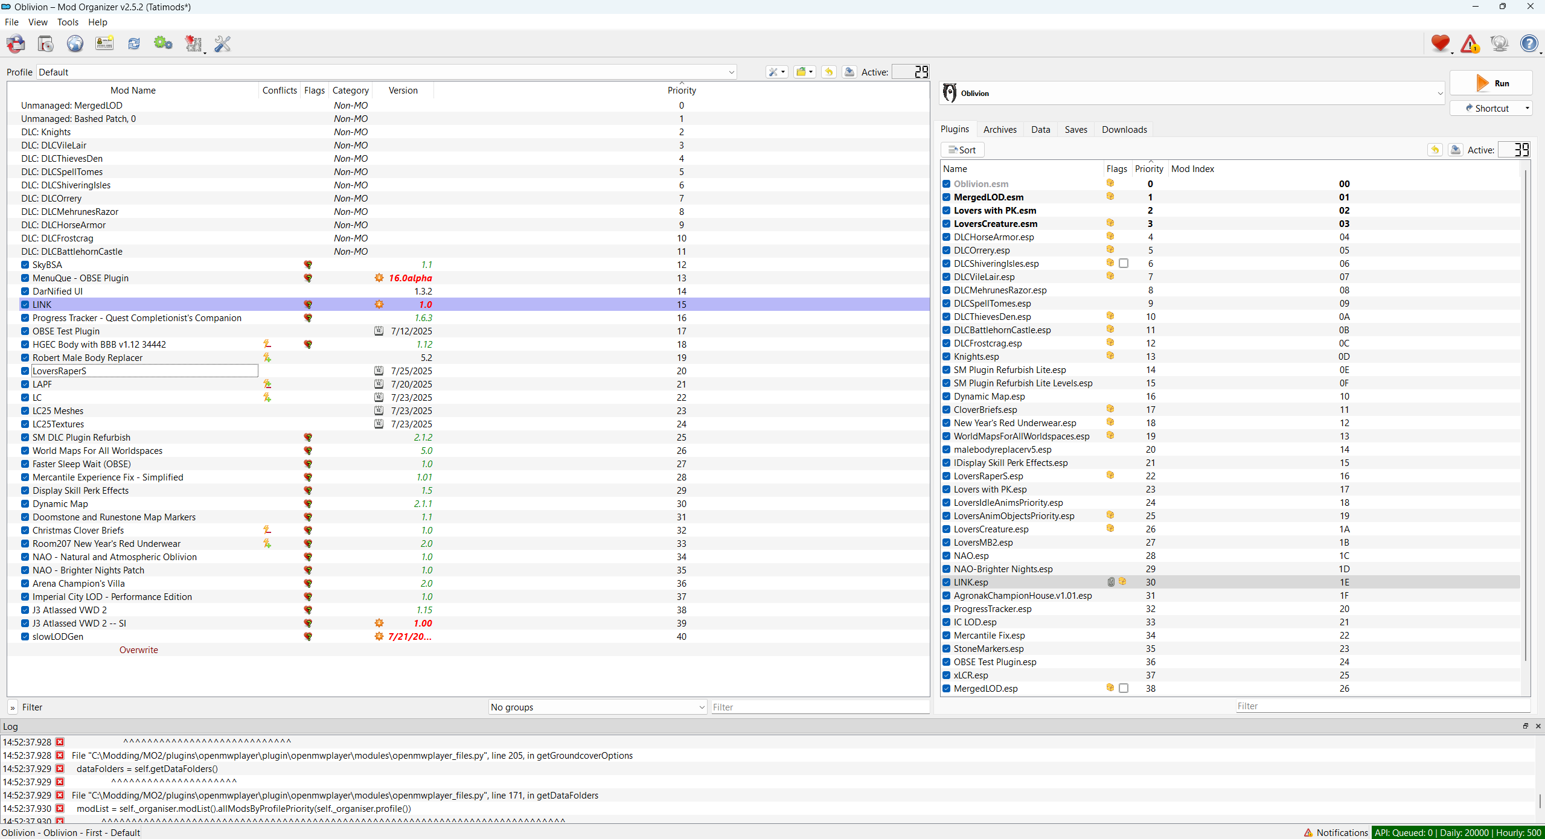Screen dimensions: 1545x839
Task: Switch to the Data tab
Action: pyautogui.click(x=1040, y=129)
